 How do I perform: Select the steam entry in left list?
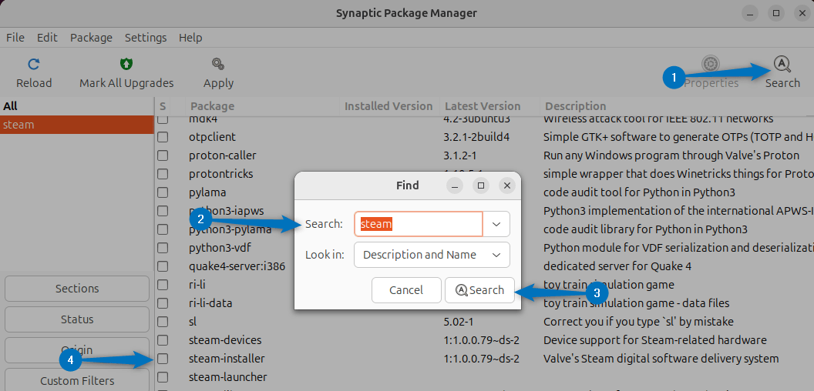click(x=77, y=125)
